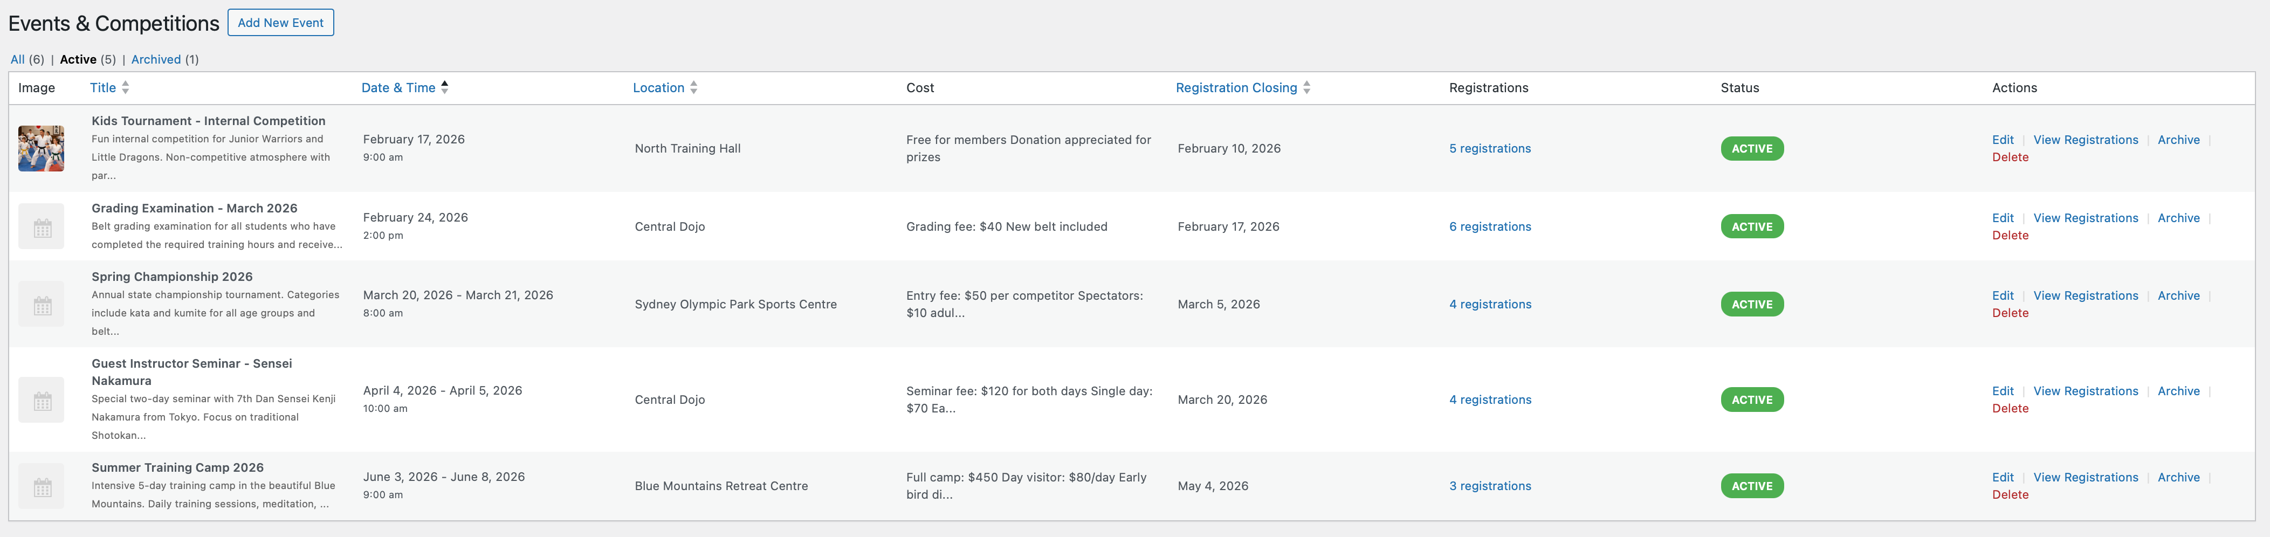This screenshot has height=537, width=2270.
Task: Sort the table by Registration Closing header
Action: coord(1235,87)
